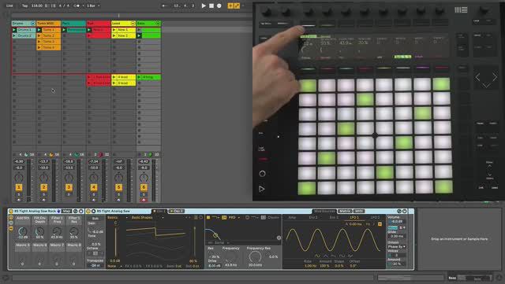Viewport: 505px width, 284px height.
Task: Open the Matrix tab
Action: pyautogui.click(x=345, y=211)
